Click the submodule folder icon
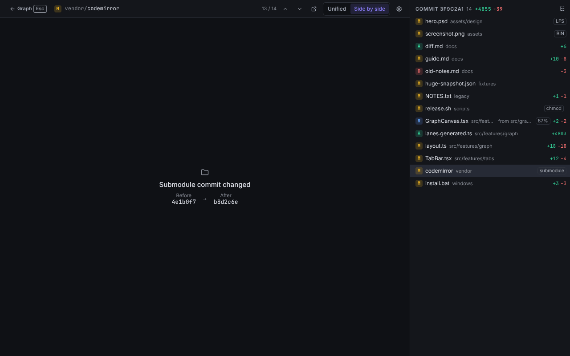 pos(205,172)
